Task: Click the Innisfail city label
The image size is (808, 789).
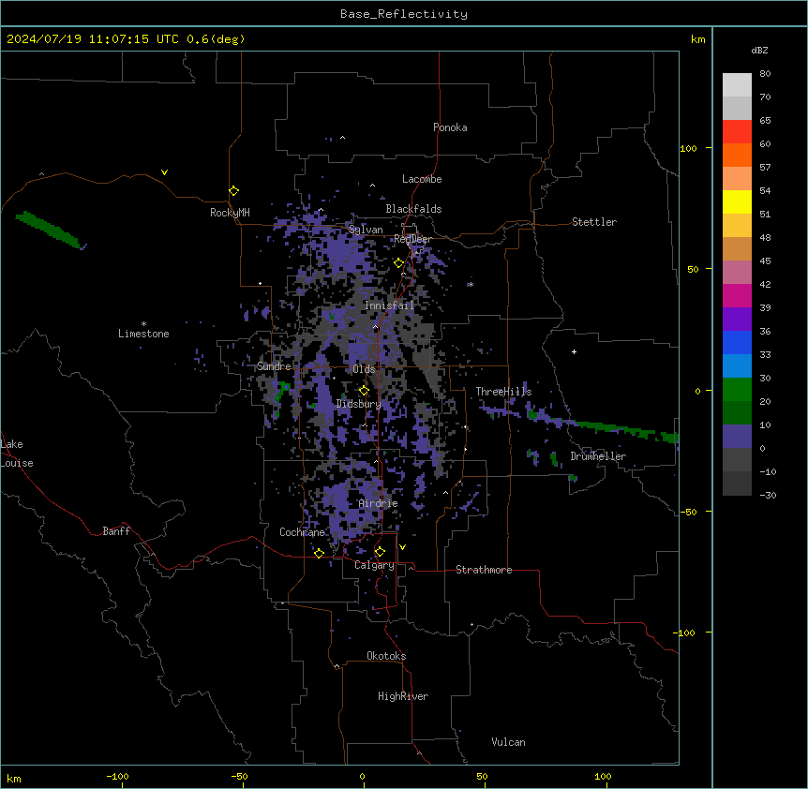Action: (x=389, y=305)
